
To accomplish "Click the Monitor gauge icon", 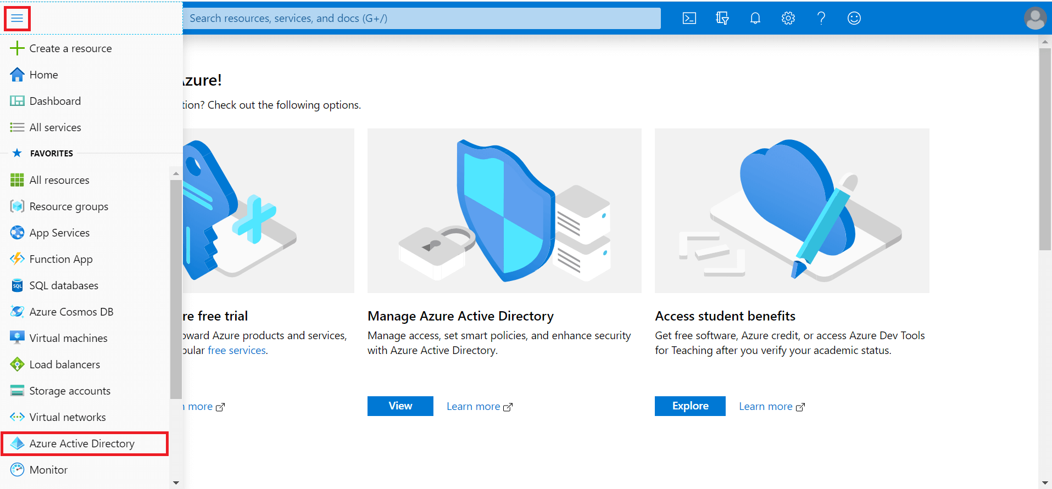I will 17,470.
